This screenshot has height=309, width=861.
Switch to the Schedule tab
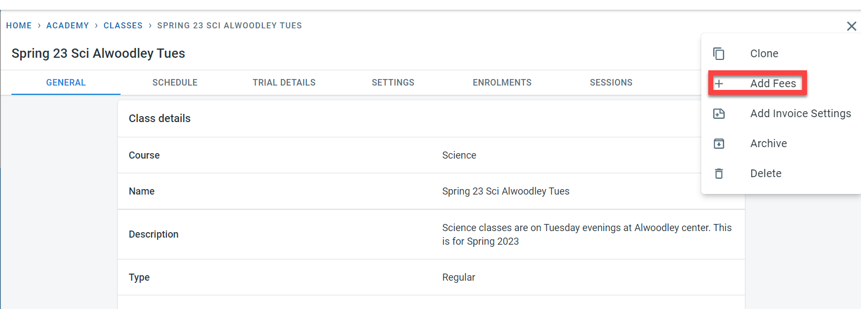174,82
